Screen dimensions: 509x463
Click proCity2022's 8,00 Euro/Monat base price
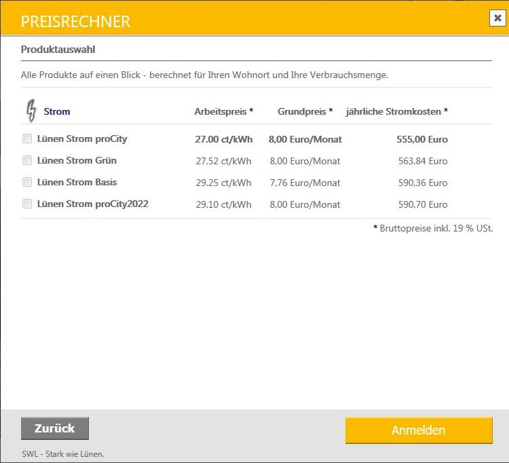click(x=305, y=204)
